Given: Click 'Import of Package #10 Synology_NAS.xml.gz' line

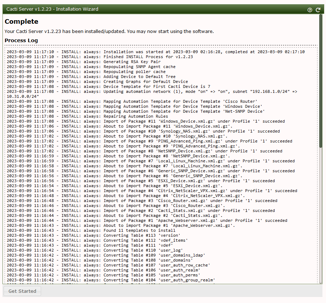Looking at the screenshot, I should click(x=143, y=131).
